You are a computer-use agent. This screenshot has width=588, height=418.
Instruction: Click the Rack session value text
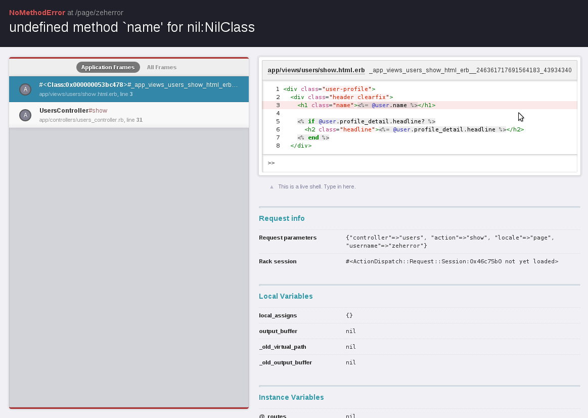point(452,262)
